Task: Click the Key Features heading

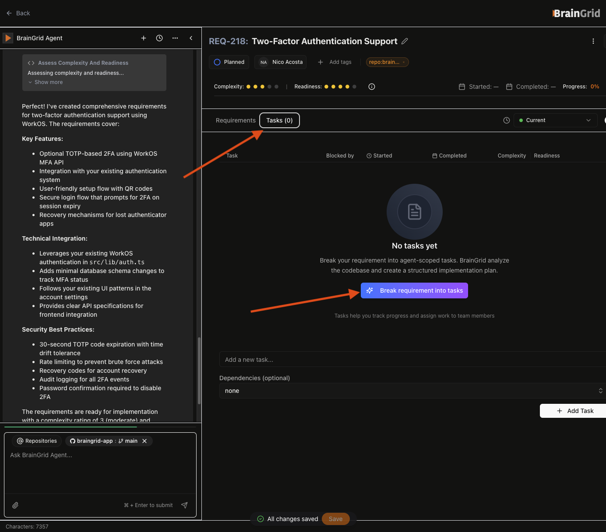Action: [42, 139]
